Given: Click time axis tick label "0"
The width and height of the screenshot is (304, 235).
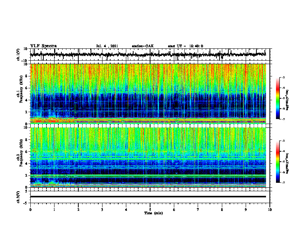Looking at the screenshot, I should [x=30, y=210].
